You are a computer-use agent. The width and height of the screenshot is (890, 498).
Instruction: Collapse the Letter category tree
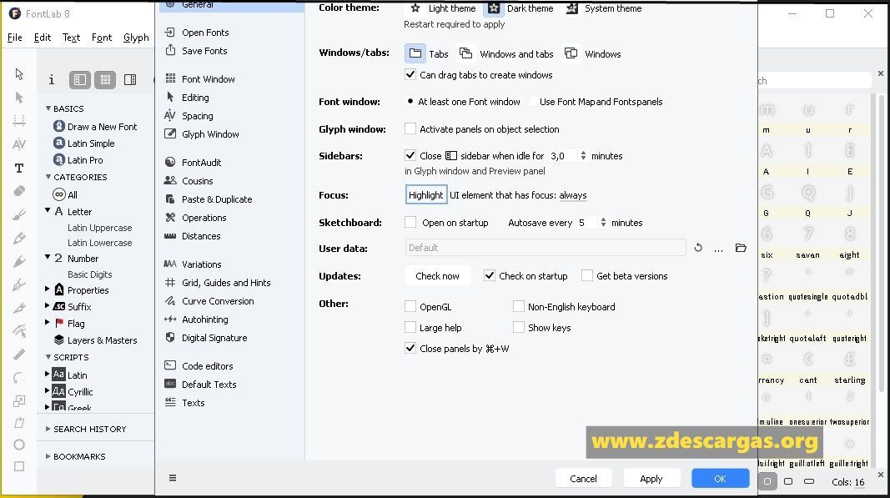(x=48, y=210)
